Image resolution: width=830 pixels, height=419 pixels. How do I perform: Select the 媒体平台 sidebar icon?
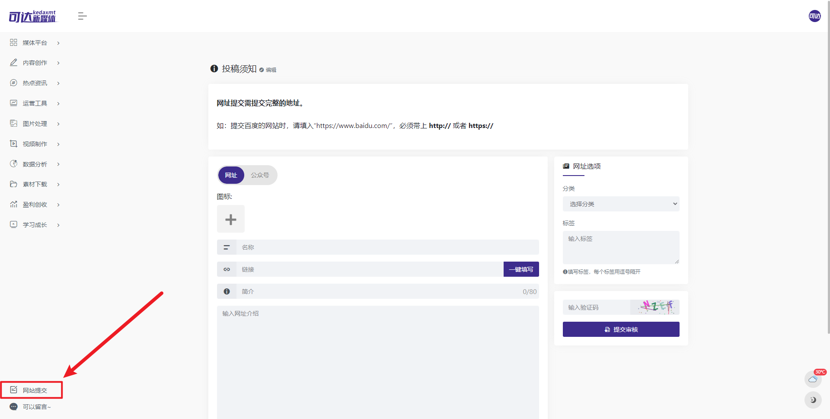pyautogui.click(x=13, y=42)
